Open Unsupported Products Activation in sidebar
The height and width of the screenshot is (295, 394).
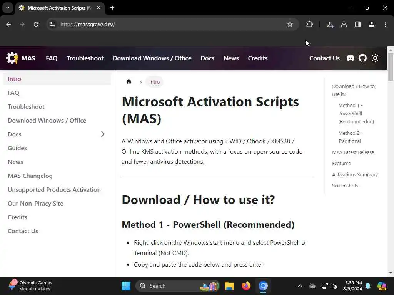(57, 189)
